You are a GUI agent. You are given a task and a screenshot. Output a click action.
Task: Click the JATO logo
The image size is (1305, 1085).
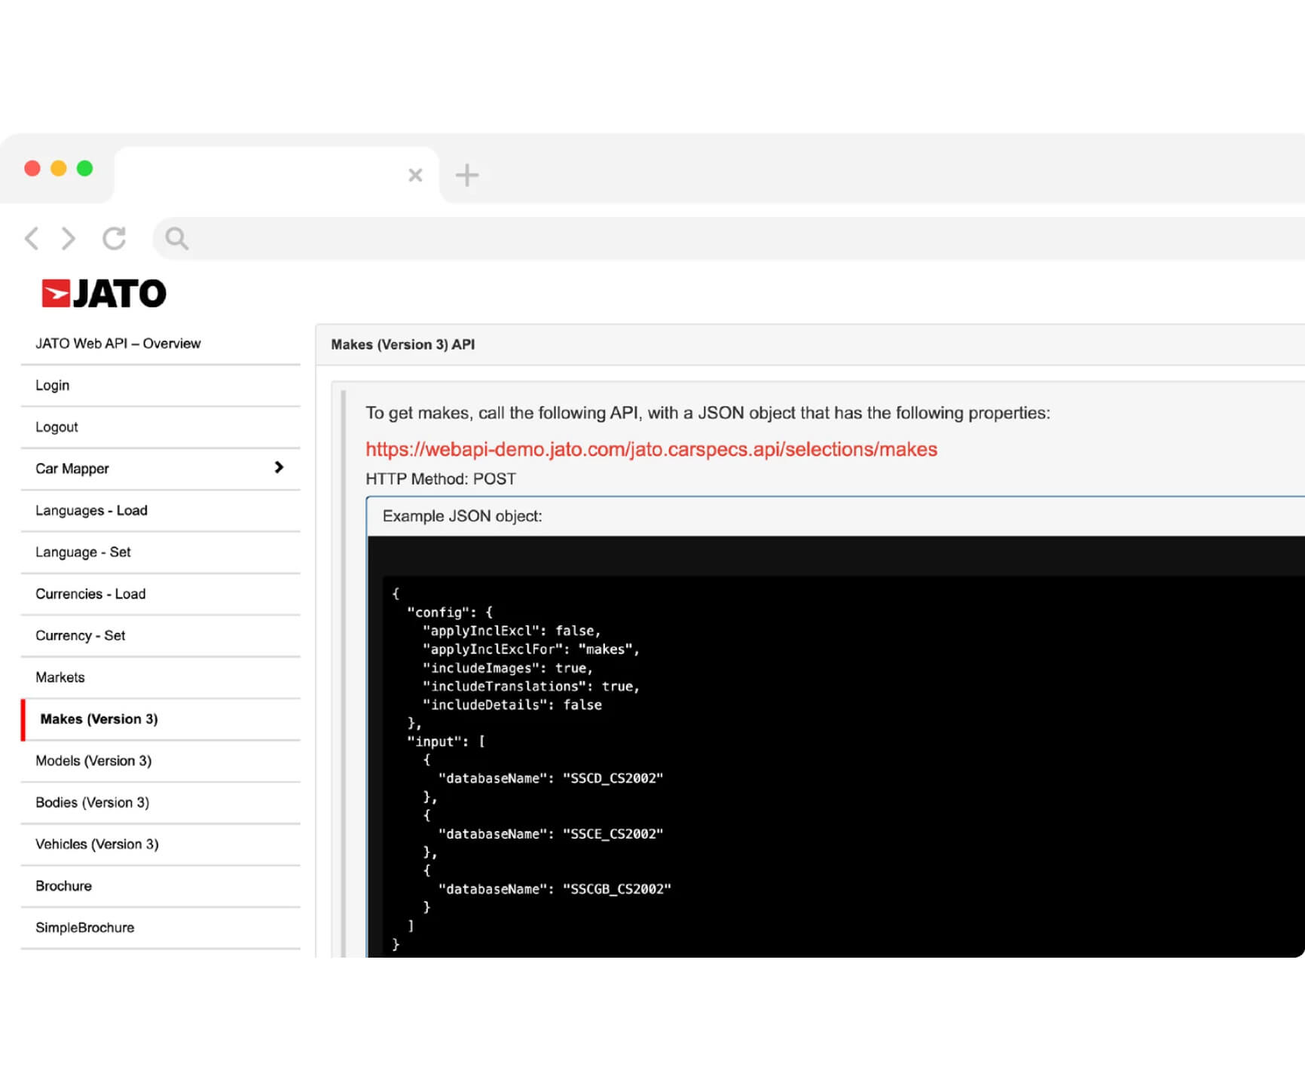click(x=104, y=293)
